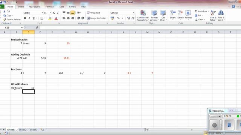The height and width of the screenshot is (135, 241).
Task: Open the Calibri font name dropdown
Action: (42, 13)
